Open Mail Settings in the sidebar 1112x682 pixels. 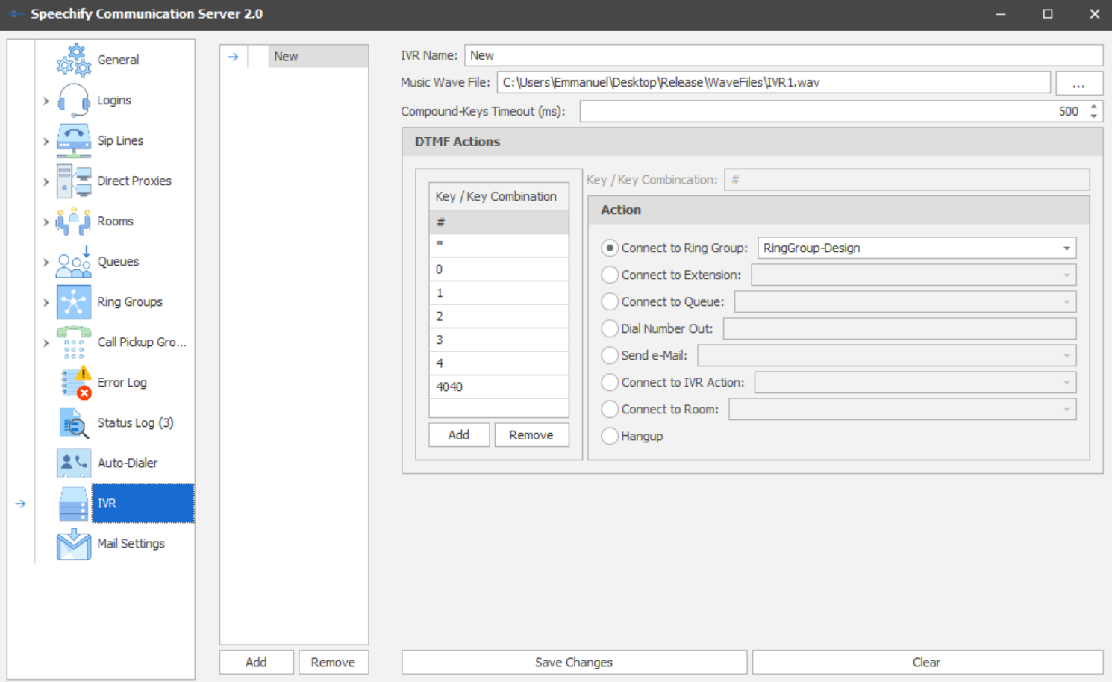pyautogui.click(x=131, y=543)
